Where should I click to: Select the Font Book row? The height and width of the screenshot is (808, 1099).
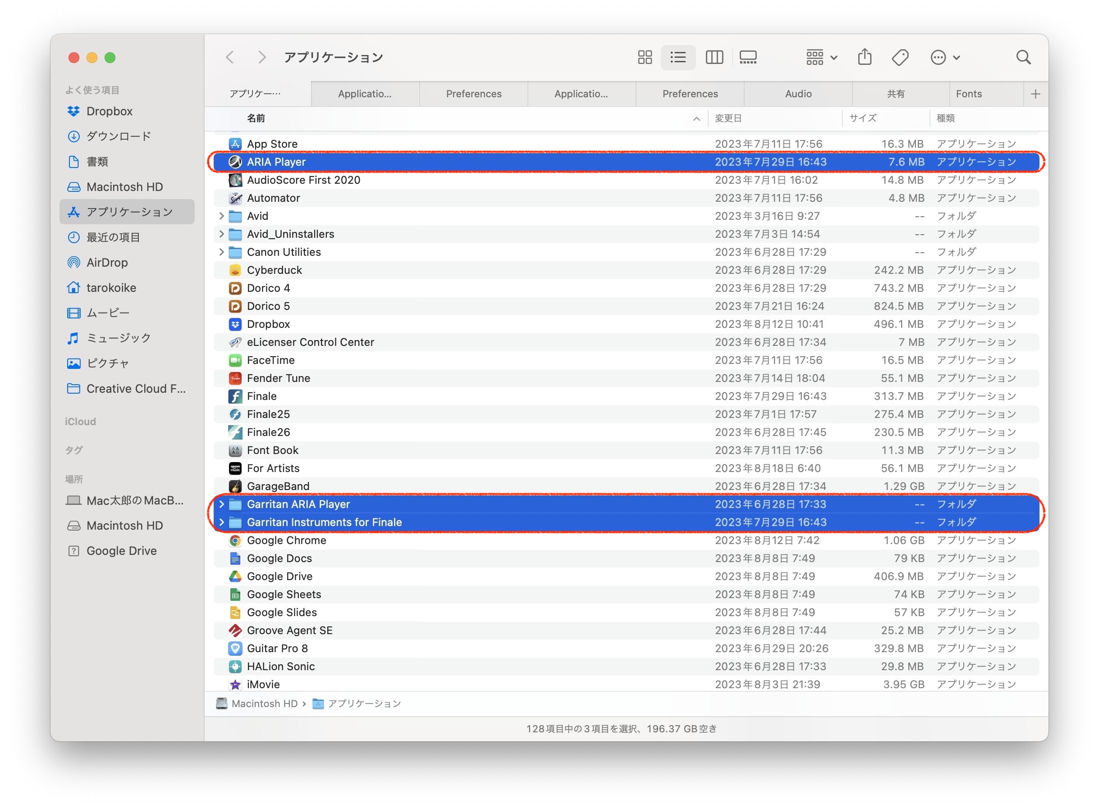pos(626,450)
